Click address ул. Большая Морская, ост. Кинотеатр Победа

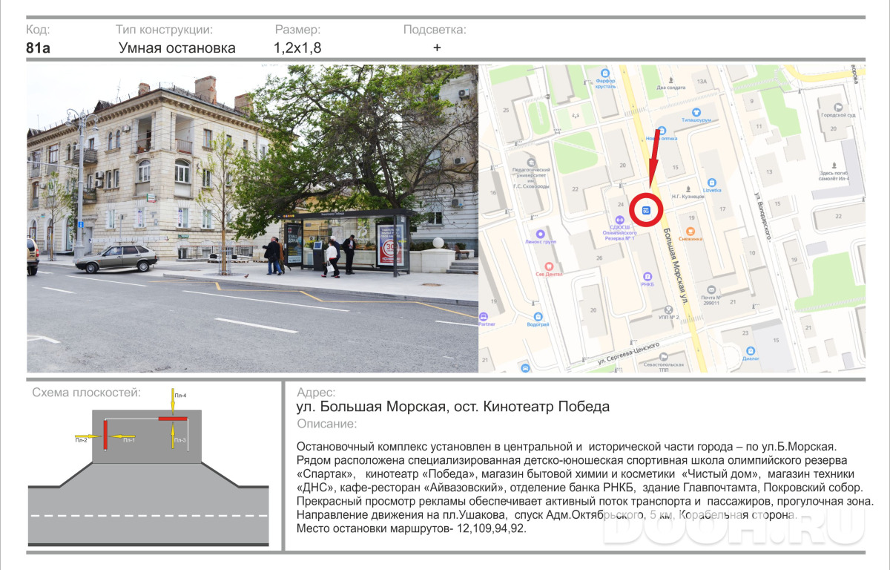(x=453, y=407)
